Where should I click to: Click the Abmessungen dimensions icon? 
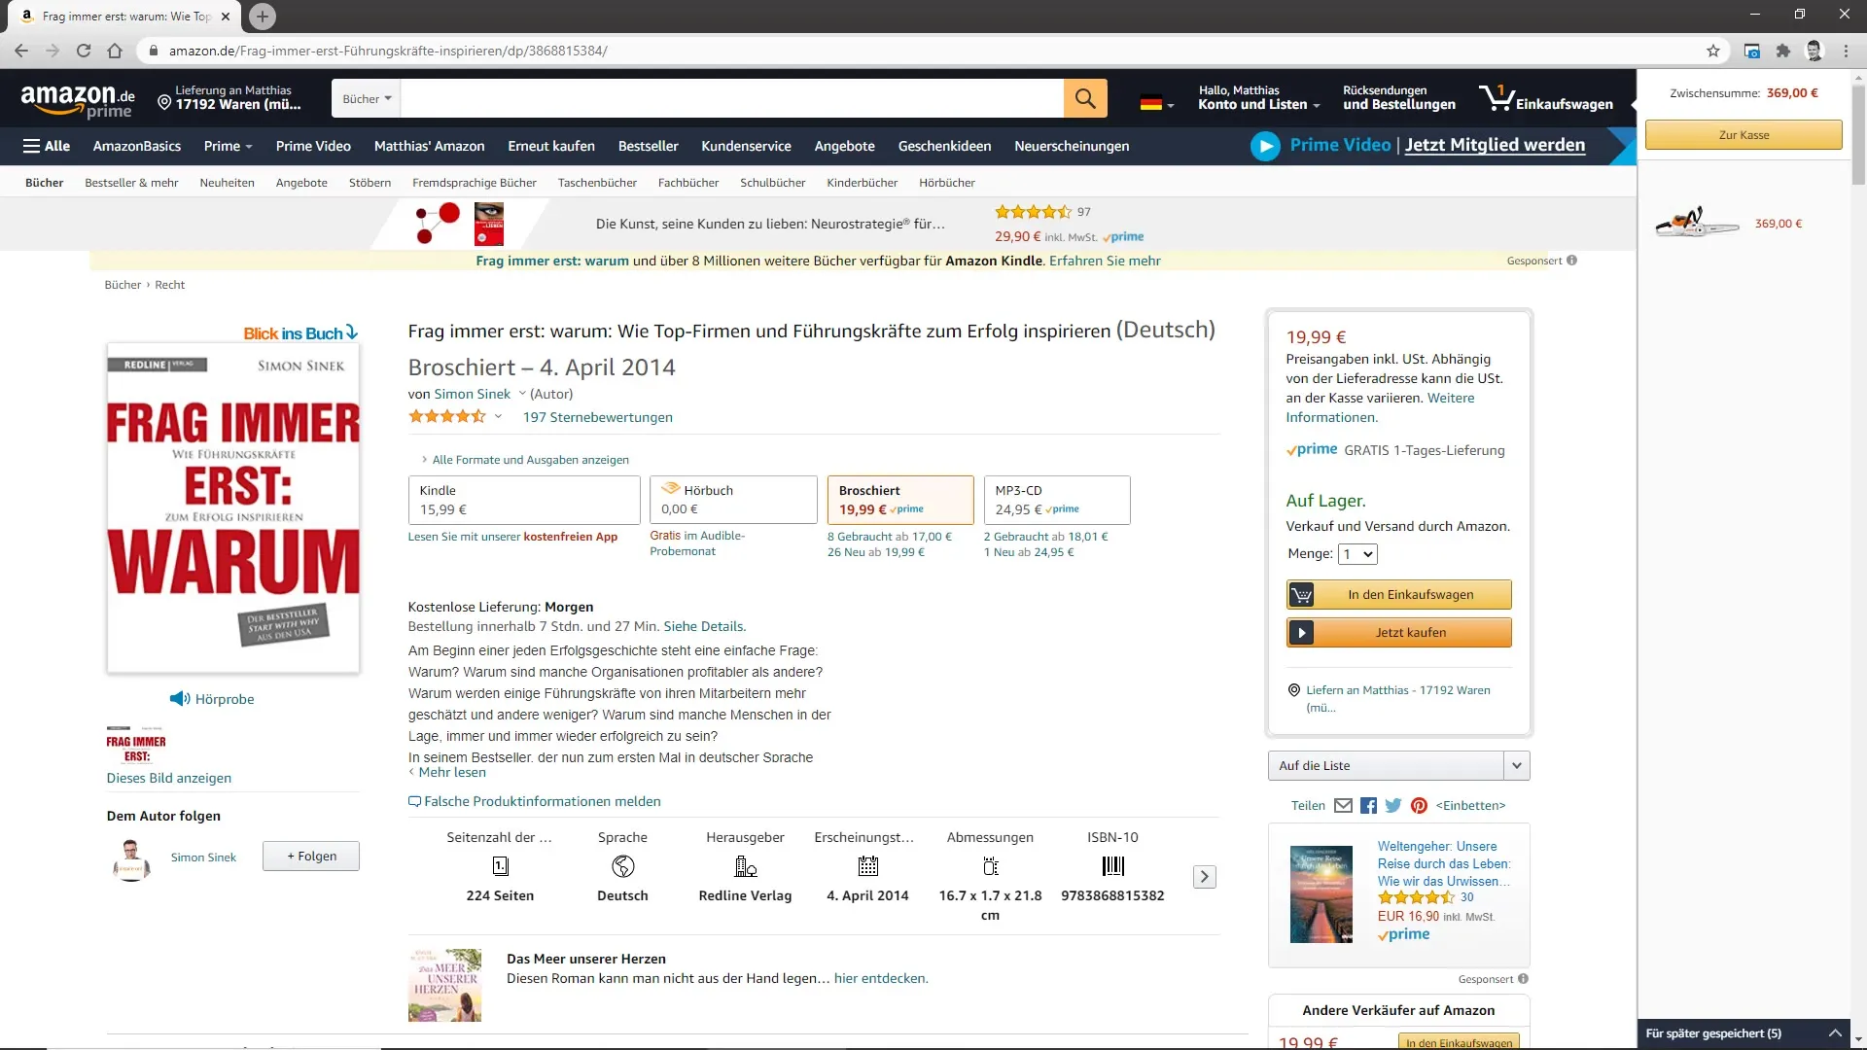tap(991, 865)
